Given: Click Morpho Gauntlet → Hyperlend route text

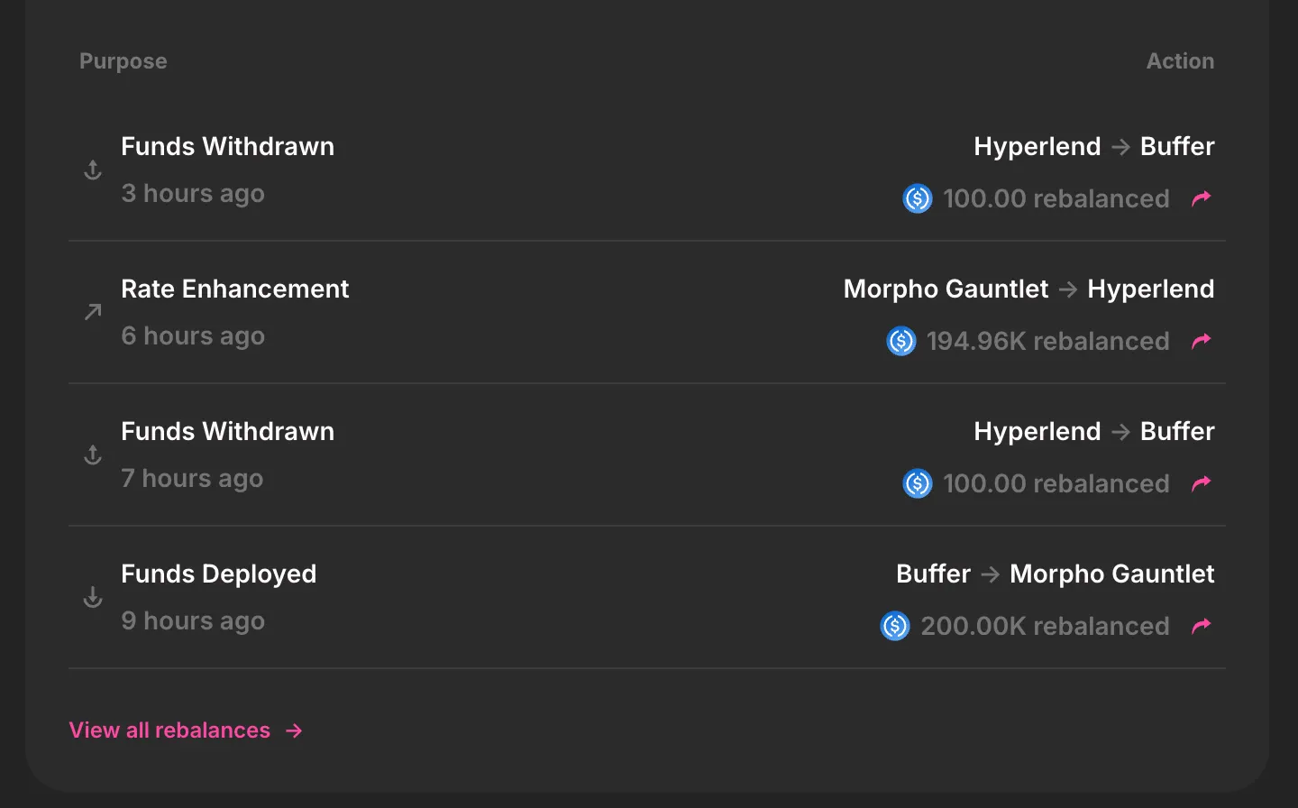Looking at the screenshot, I should (1028, 289).
